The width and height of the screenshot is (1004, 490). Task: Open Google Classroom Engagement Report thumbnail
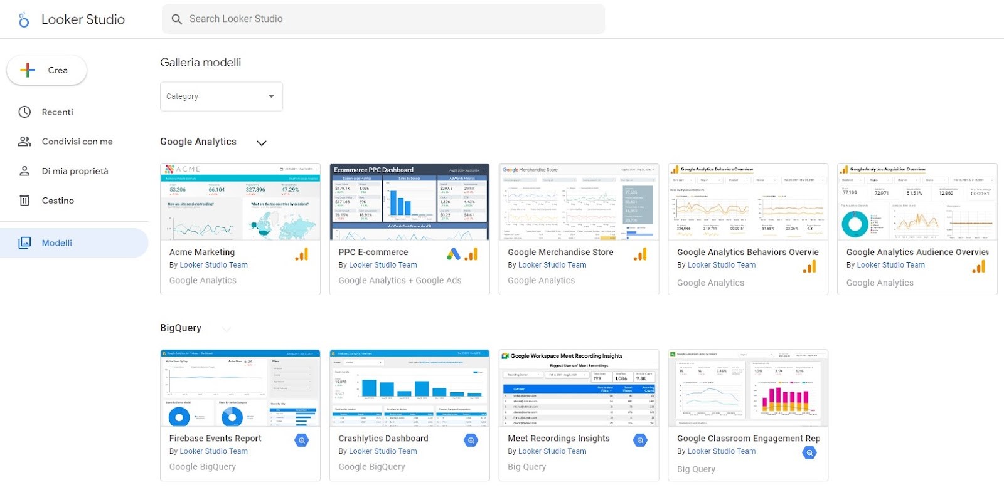point(748,388)
